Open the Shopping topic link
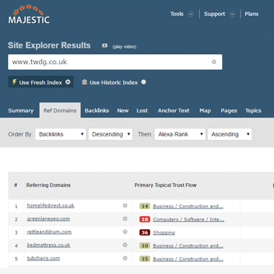Viewport: 274px width, 274px height. (164, 232)
